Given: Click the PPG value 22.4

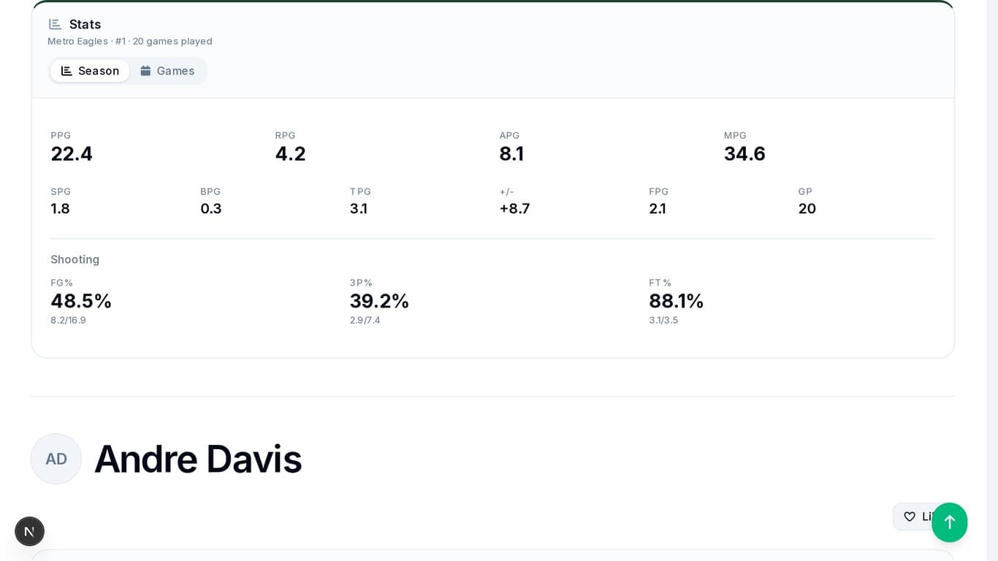Looking at the screenshot, I should 72,153.
